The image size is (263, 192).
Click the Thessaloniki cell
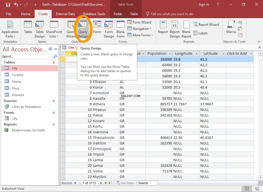click(106, 138)
